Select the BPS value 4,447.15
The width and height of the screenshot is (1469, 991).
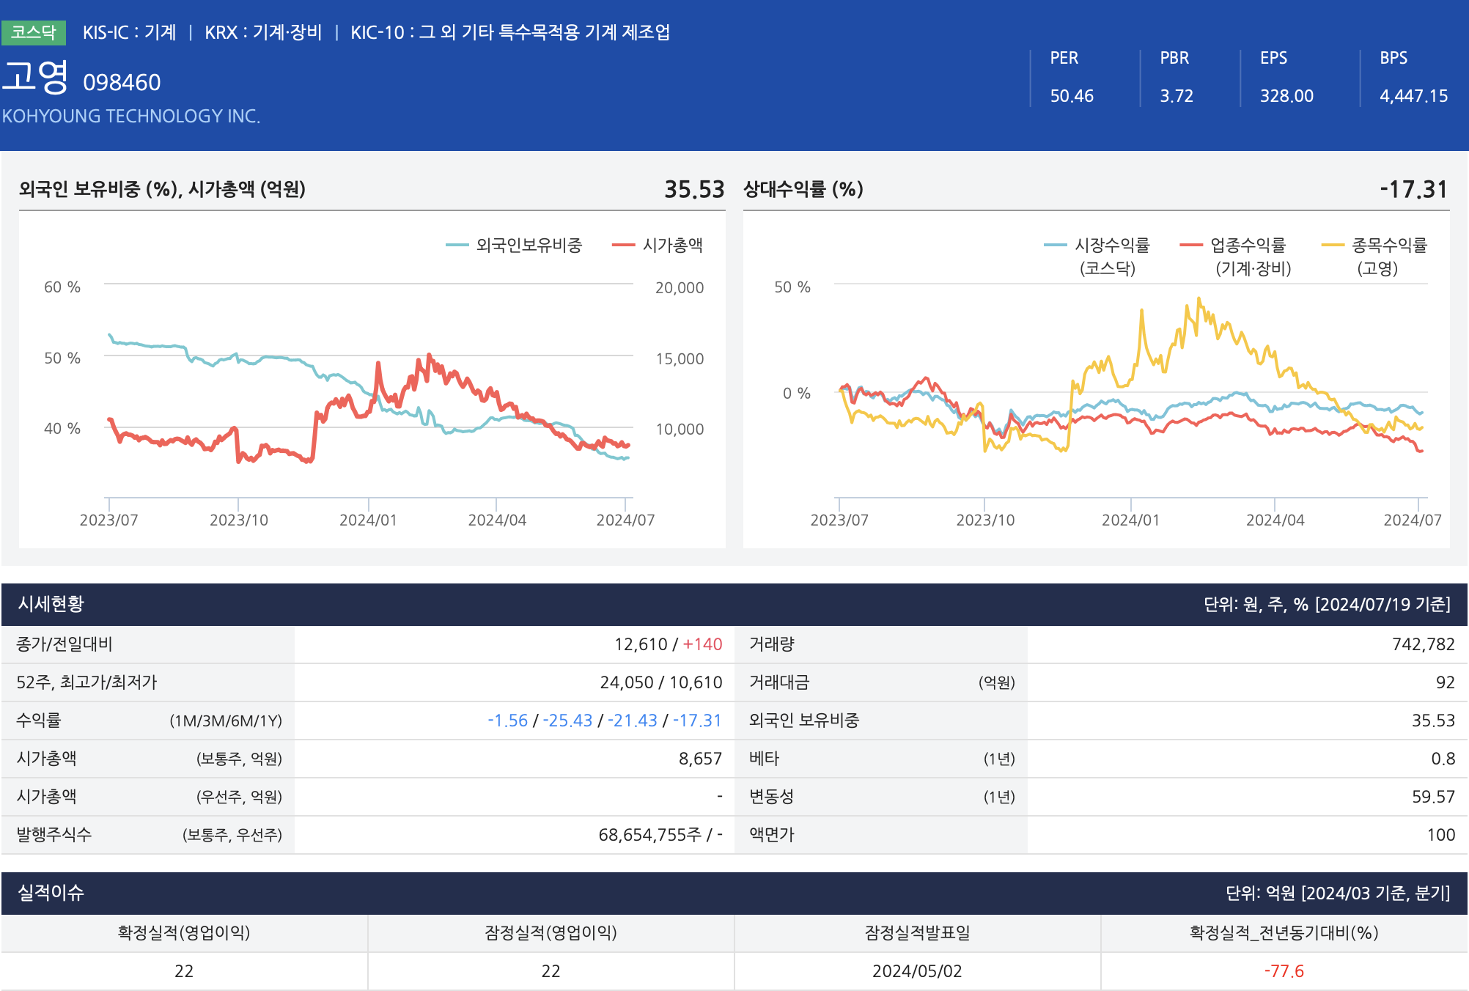(x=1413, y=96)
